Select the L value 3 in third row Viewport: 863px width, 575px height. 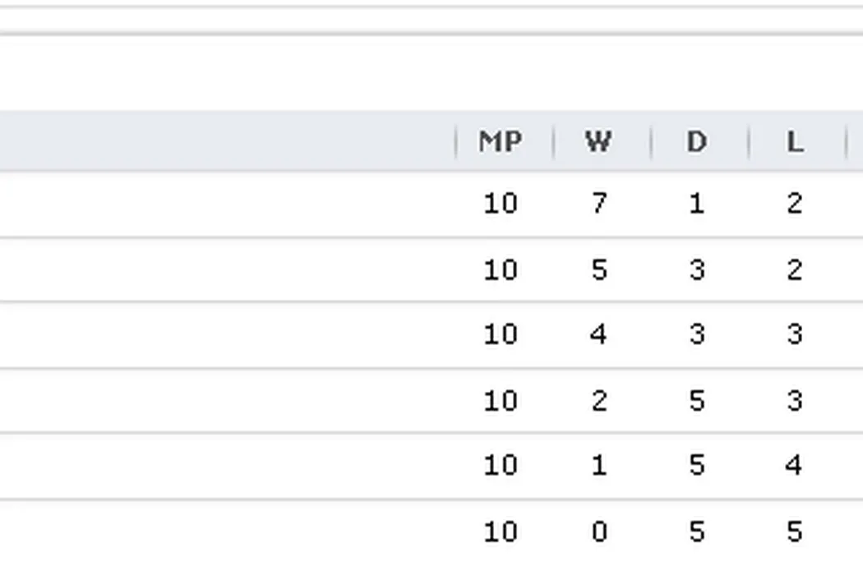pyautogui.click(x=794, y=334)
